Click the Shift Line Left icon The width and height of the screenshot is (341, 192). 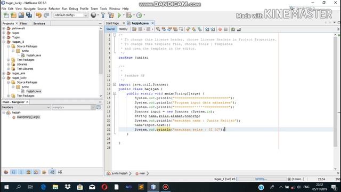pyautogui.click(x=207, y=29)
